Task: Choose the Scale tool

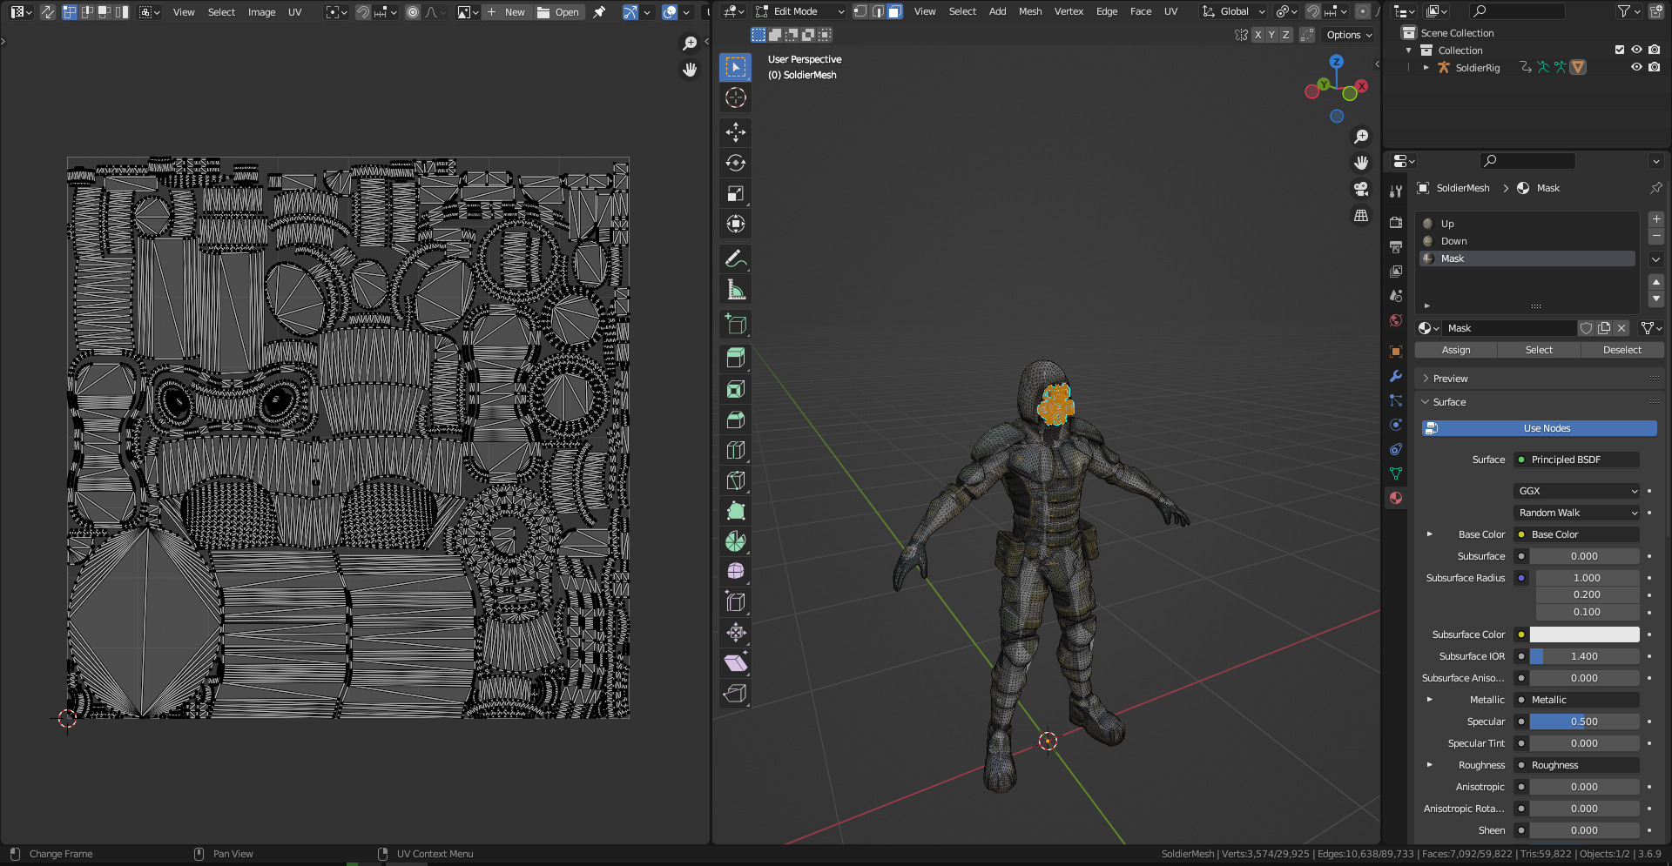Action: click(x=736, y=193)
